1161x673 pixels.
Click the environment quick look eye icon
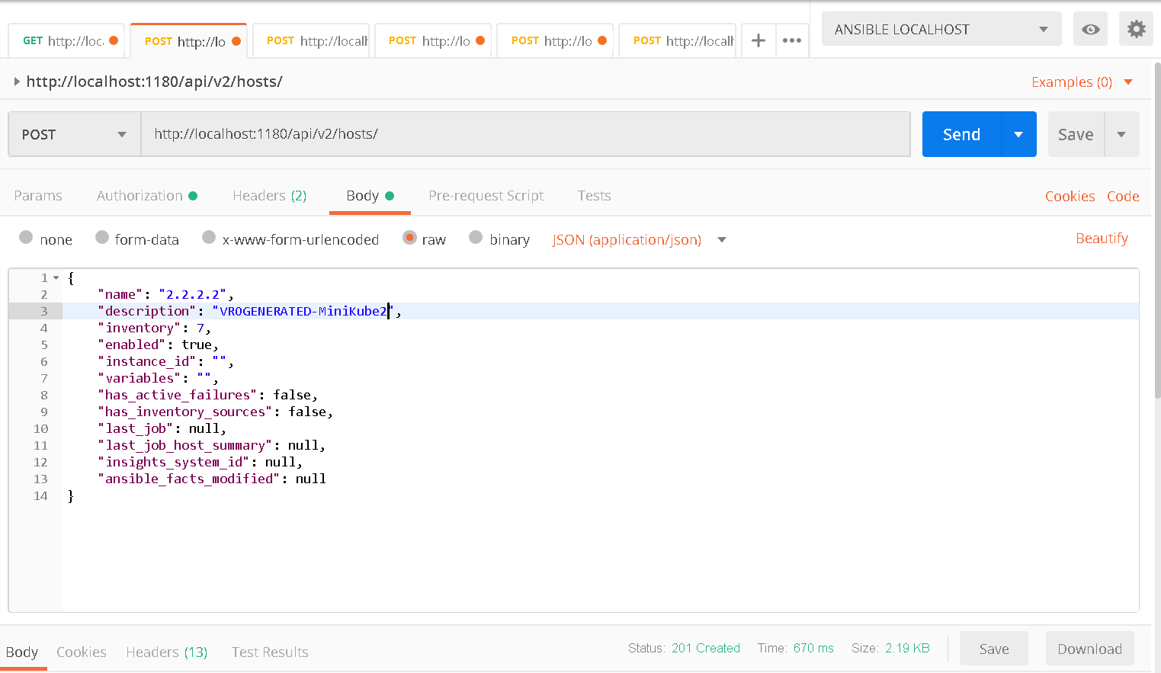point(1090,29)
